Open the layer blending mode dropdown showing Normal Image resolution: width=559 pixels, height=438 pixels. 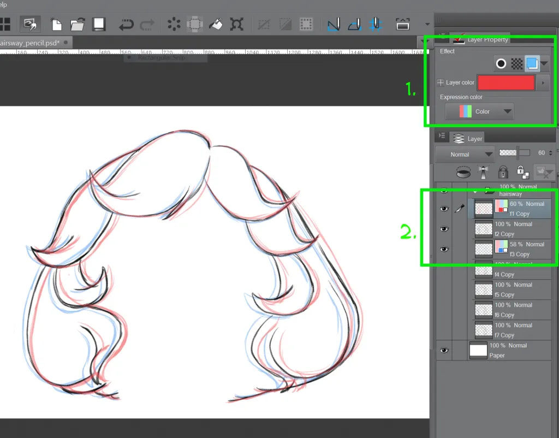(x=464, y=154)
